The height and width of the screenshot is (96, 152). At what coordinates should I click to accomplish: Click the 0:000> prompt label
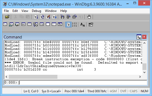(11, 82)
